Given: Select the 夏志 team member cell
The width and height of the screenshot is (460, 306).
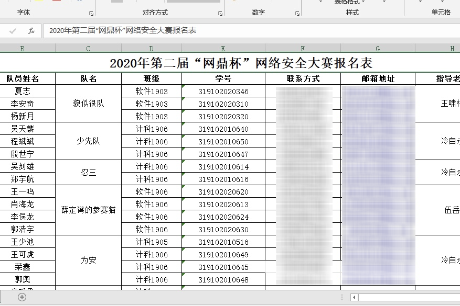Looking at the screenshot, I should click(21, 90).
